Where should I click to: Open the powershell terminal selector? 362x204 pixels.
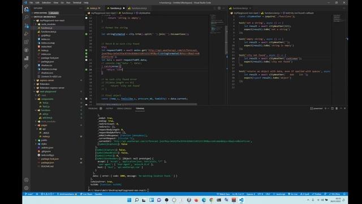317,108
